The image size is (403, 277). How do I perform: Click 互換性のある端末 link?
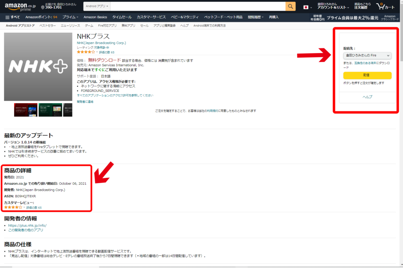pyautogui.click(x=365, y=63)
